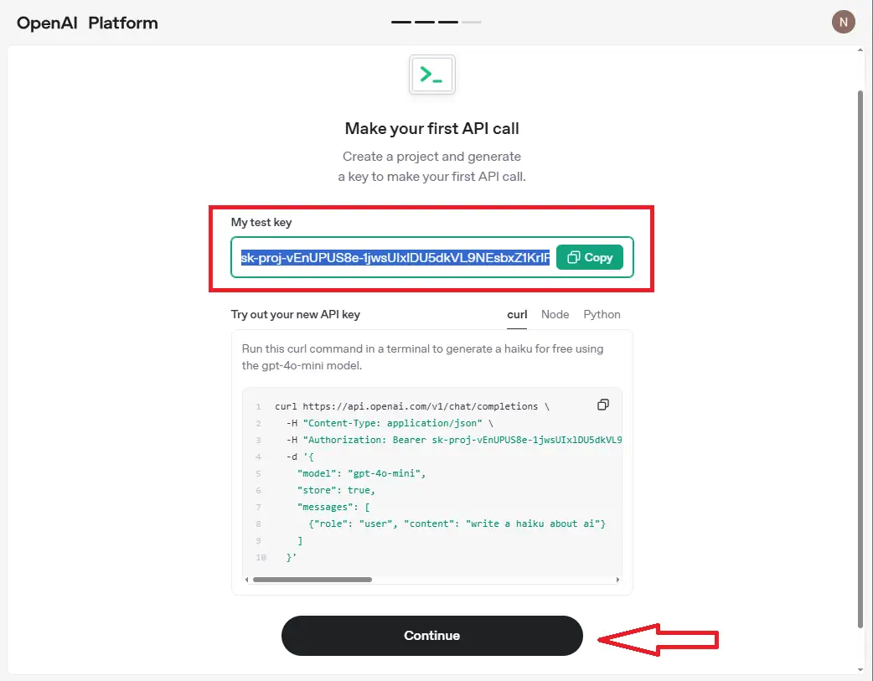This screenshot has width=873, height=681.
Task: Copy the curl code snippet using its icon
Action: [x=602, y=405]
